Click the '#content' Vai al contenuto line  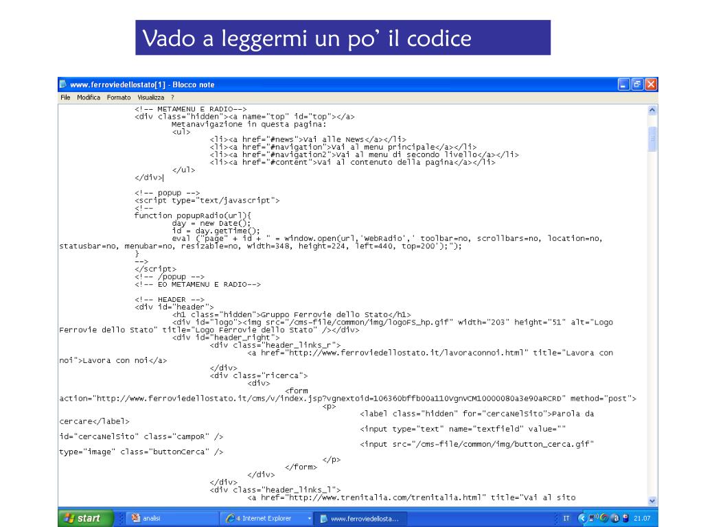click(352, 162)
